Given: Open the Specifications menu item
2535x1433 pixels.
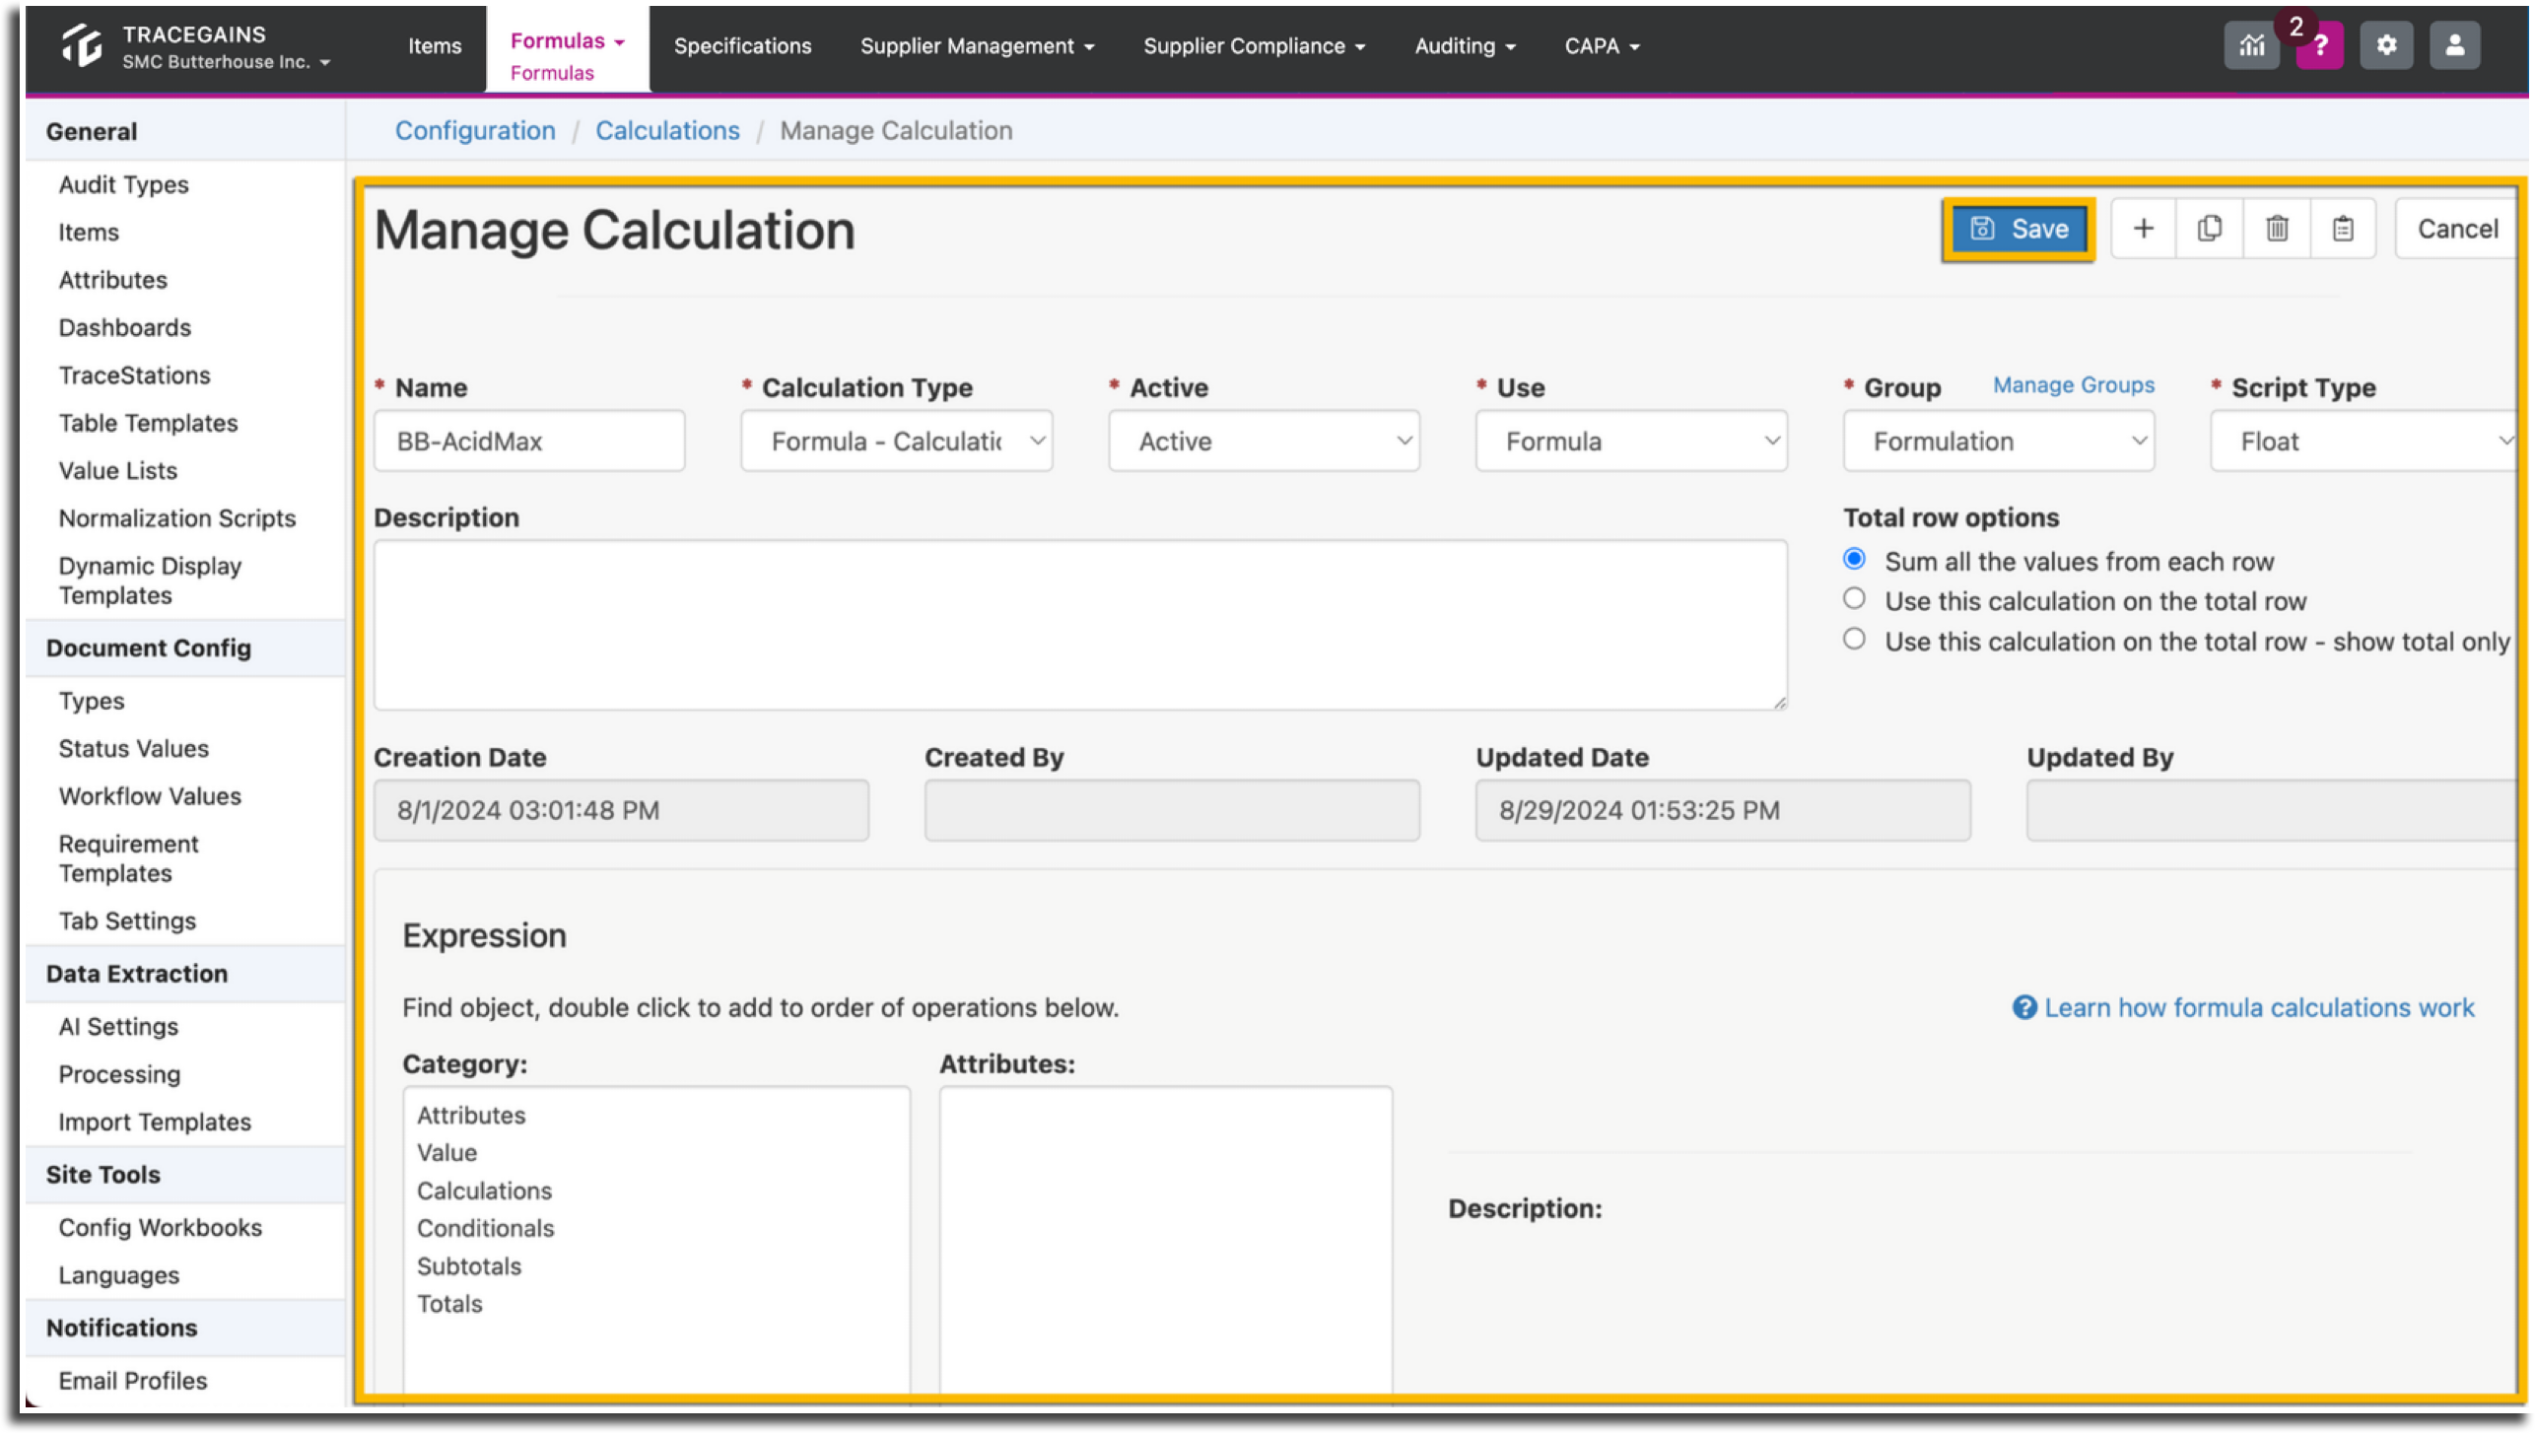Looking at the screenshot, I should point(742,46).
